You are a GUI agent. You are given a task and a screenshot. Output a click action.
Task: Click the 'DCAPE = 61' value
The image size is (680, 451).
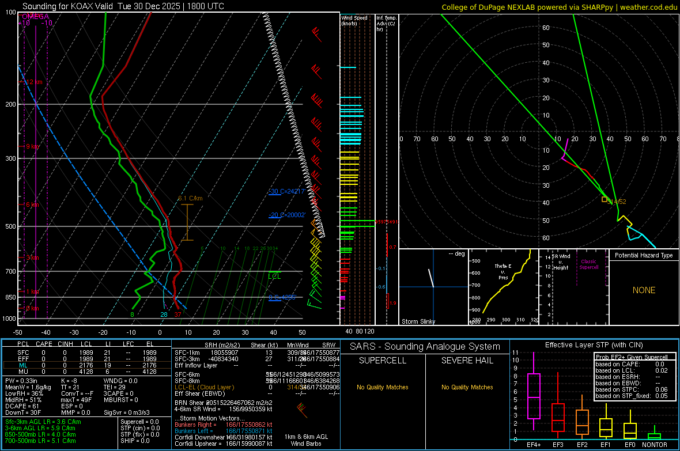tap(22, 406)
